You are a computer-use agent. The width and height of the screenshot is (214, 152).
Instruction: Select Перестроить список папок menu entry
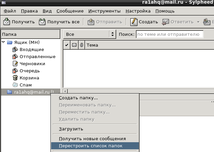tap(95, 146)
